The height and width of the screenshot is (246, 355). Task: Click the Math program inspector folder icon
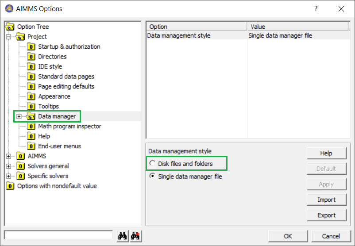tap(31, 126)
